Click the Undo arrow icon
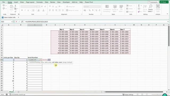The height and width of the screenshot is (96, 170). (3, 6)
